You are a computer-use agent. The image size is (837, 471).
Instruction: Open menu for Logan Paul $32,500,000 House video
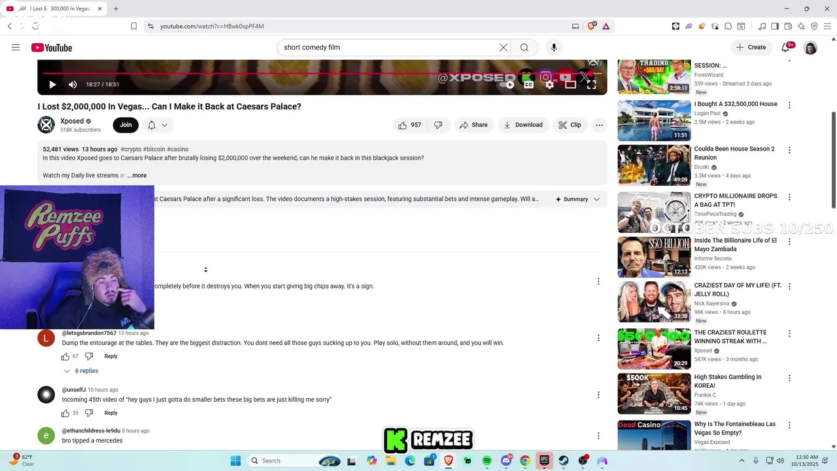pos(789,105)
